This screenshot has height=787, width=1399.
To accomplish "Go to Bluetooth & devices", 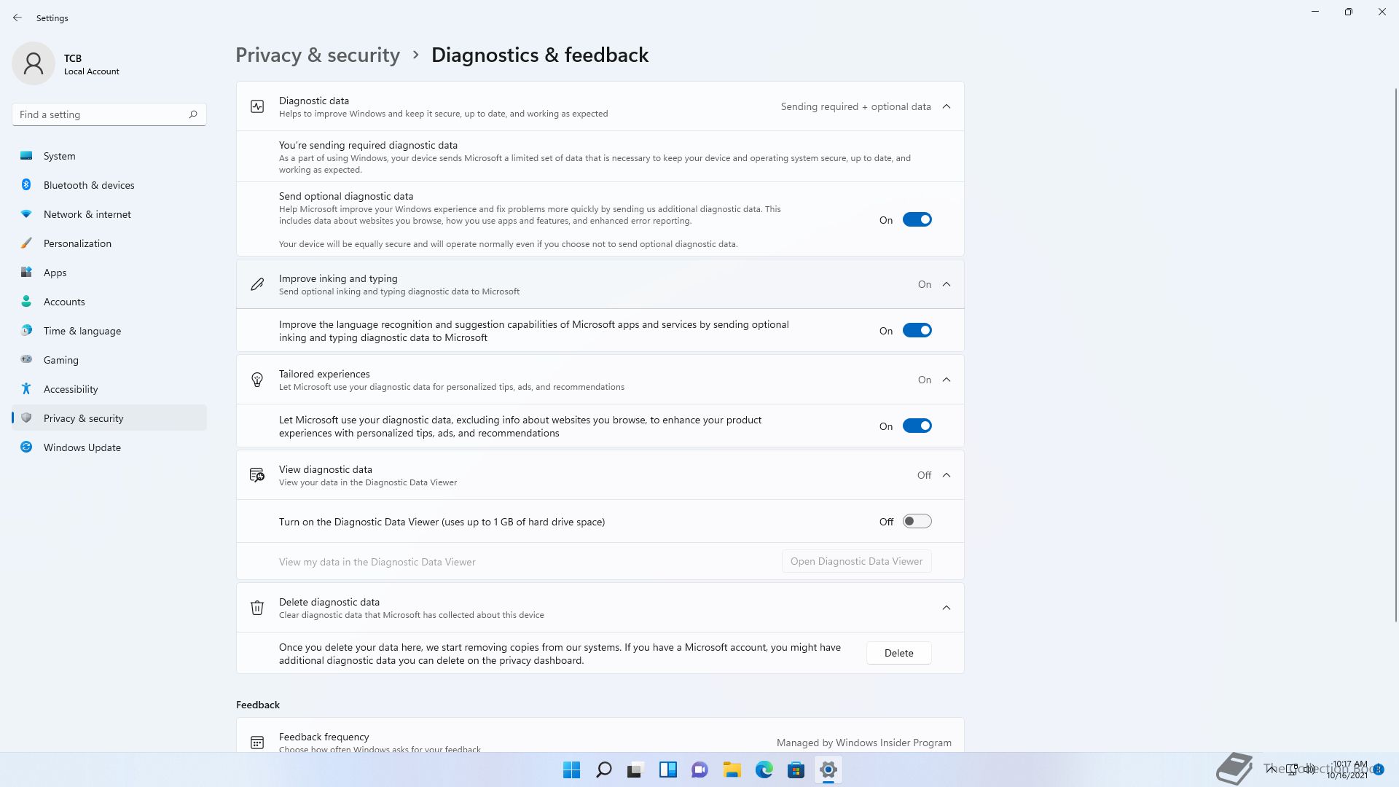I will pos(109,185).
